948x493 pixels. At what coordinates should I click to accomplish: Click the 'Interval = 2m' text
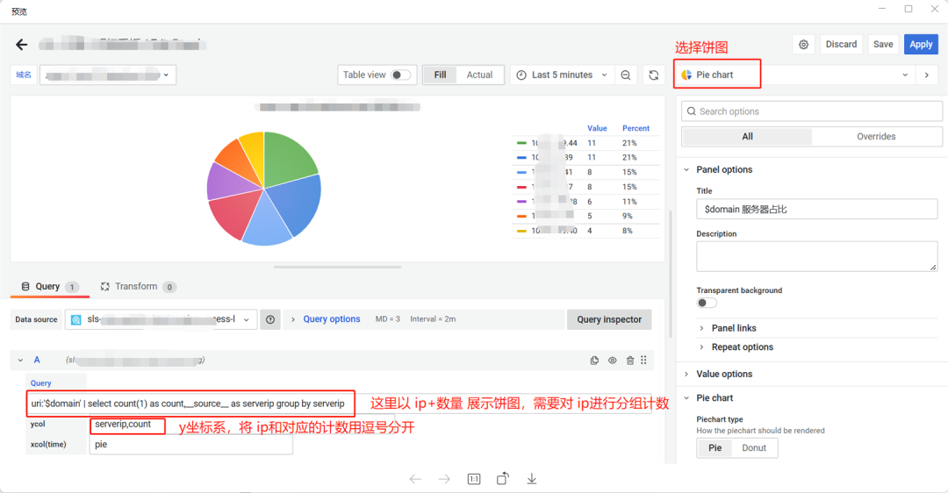(433, 319)
